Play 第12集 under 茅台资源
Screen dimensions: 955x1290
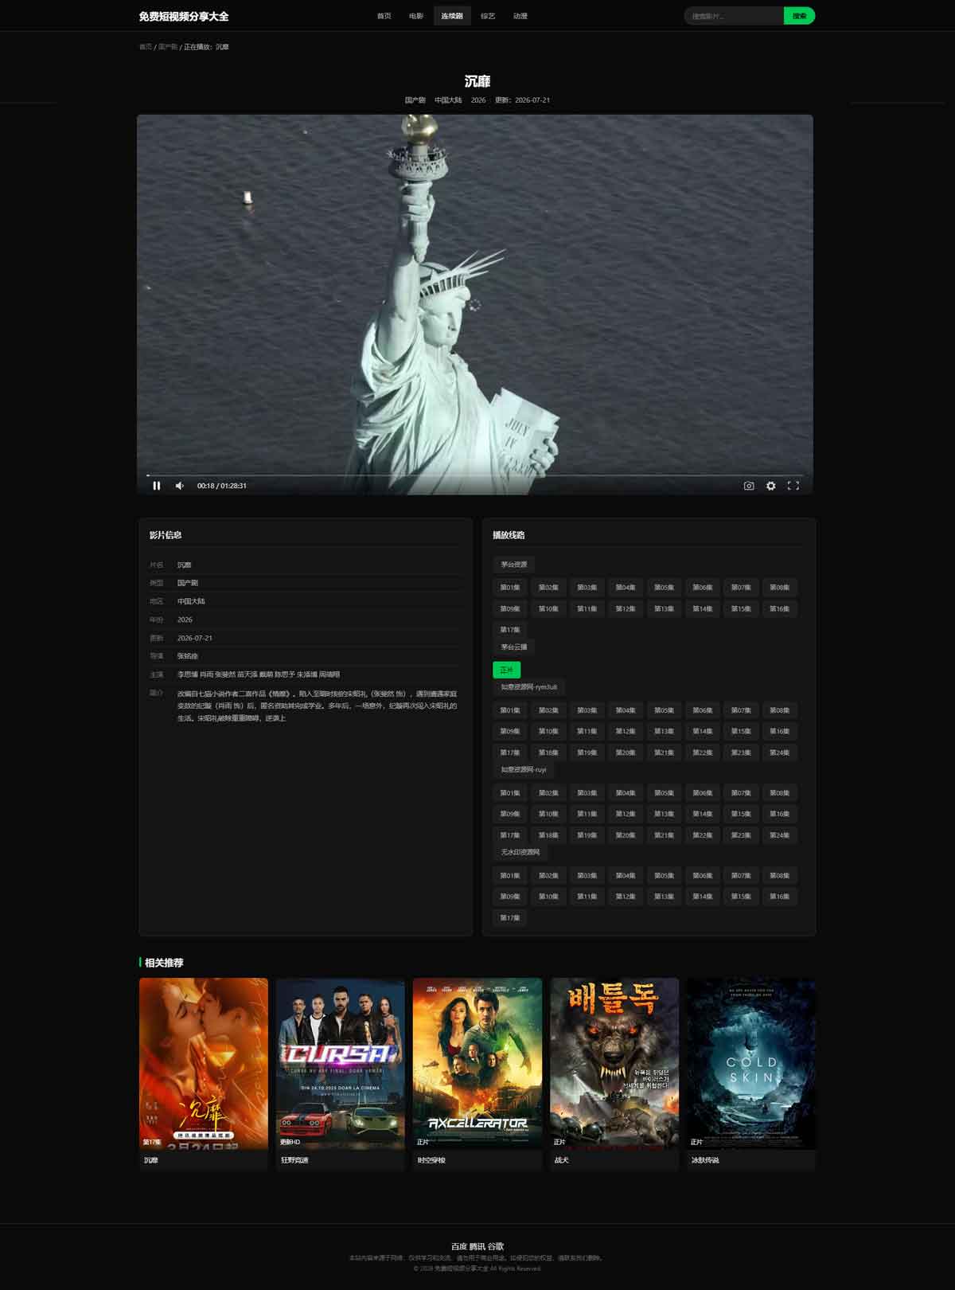626,609
